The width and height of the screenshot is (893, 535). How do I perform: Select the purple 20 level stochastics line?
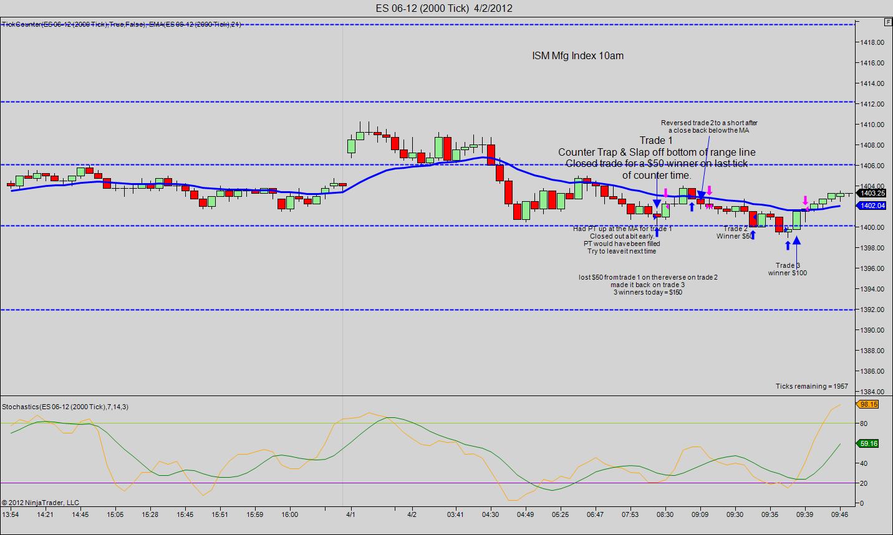click(427, 483)
